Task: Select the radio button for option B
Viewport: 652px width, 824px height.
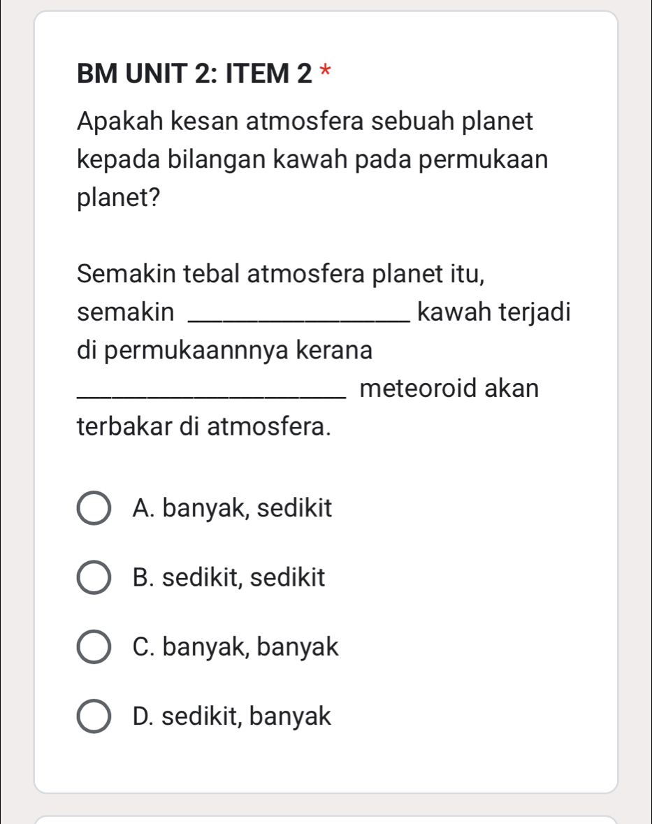Action: [94, 577]
